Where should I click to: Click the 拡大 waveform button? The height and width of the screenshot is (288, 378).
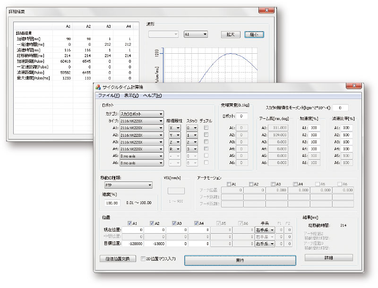pyautogui.click(x=231, y=34)
